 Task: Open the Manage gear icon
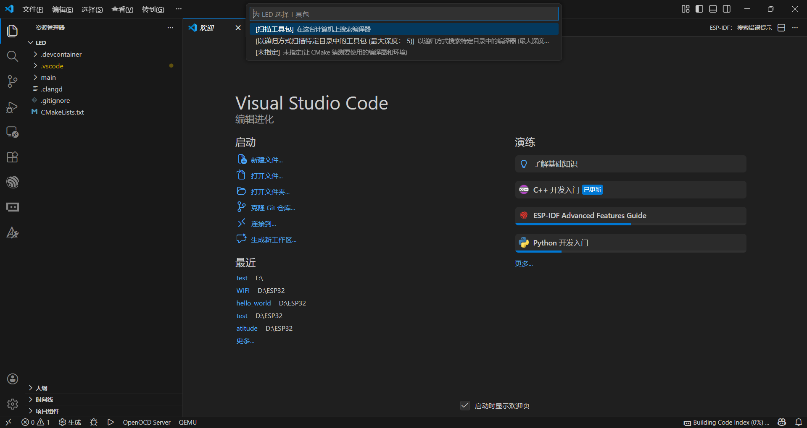point(12,404)
